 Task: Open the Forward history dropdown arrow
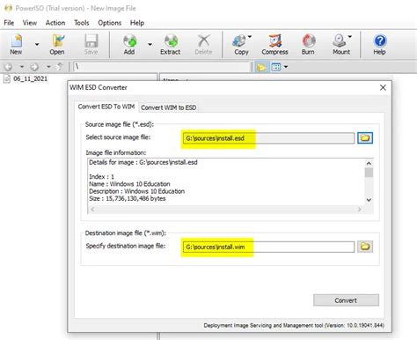pyautogui.click(x=48, y=67)
